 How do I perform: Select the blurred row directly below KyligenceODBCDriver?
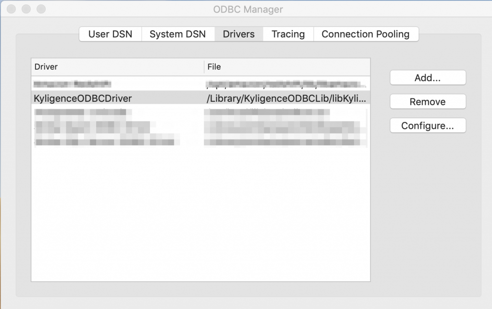tap(82, 112)
